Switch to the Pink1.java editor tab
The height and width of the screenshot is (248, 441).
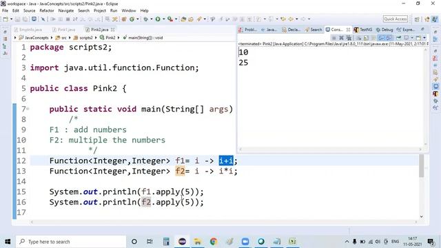point(64,30)
